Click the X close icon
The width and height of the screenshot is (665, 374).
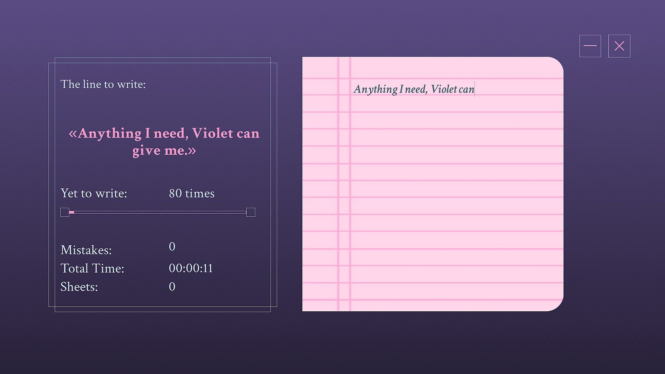(x=619, y=46)
